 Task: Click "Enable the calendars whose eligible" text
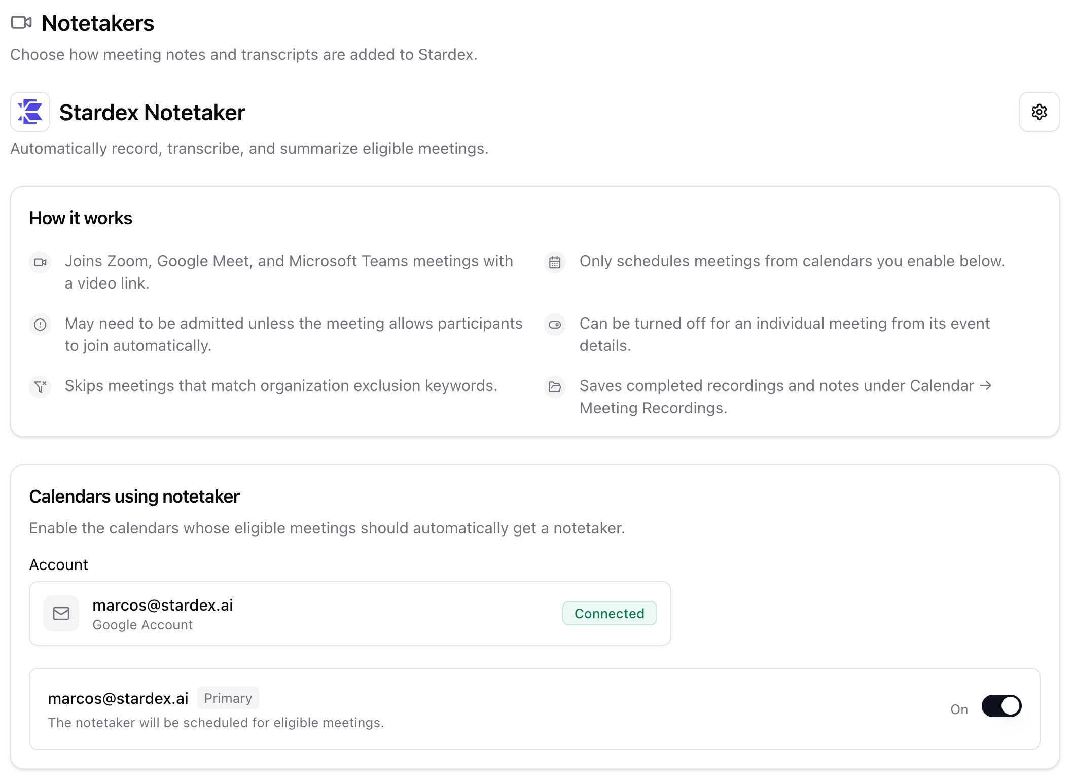coord(327,528)
